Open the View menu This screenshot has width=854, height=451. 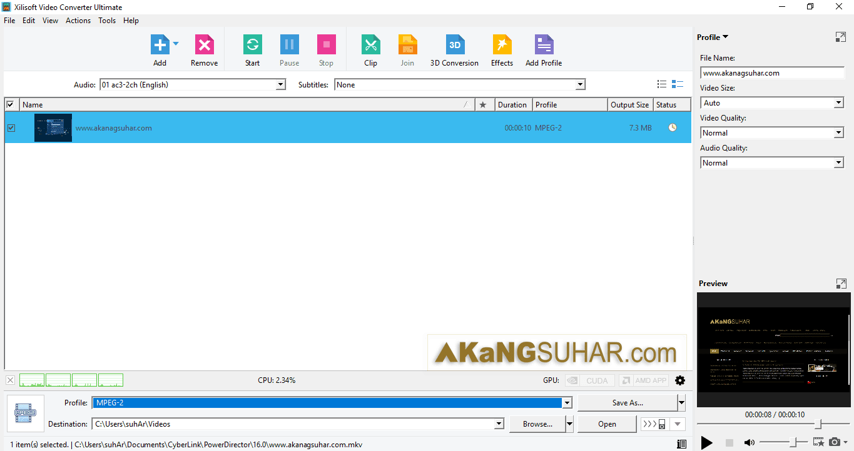point(50,21)
